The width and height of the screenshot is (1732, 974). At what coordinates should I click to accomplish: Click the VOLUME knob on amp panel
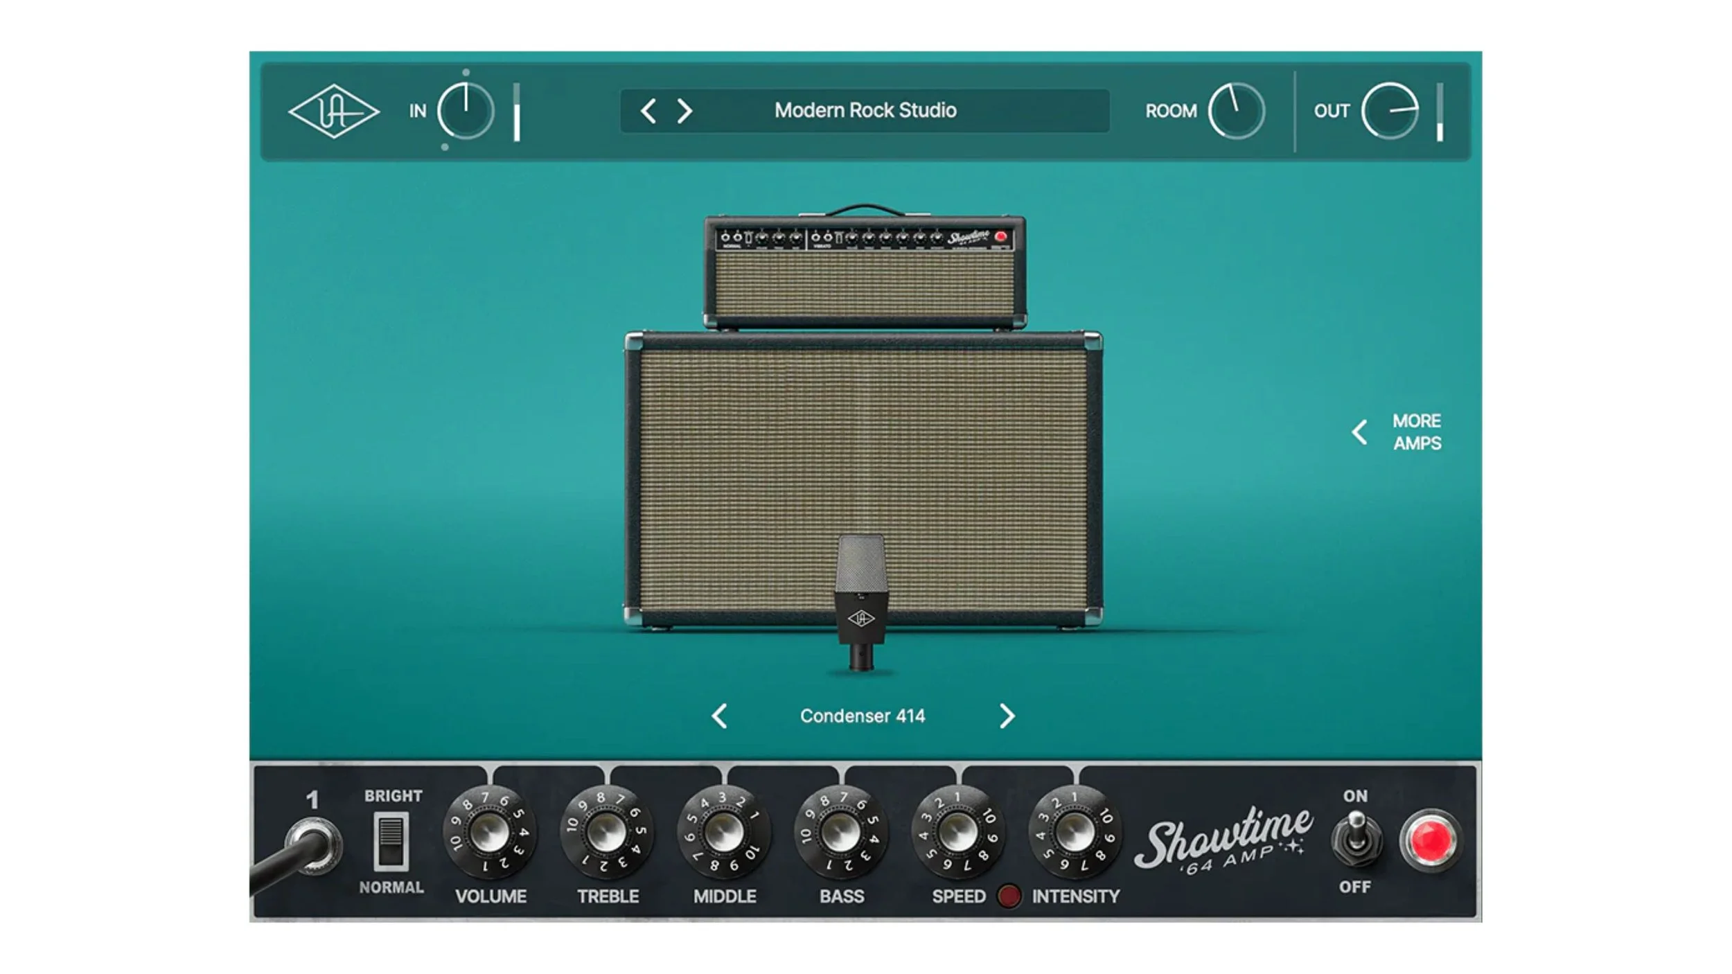tap(490, 832)
